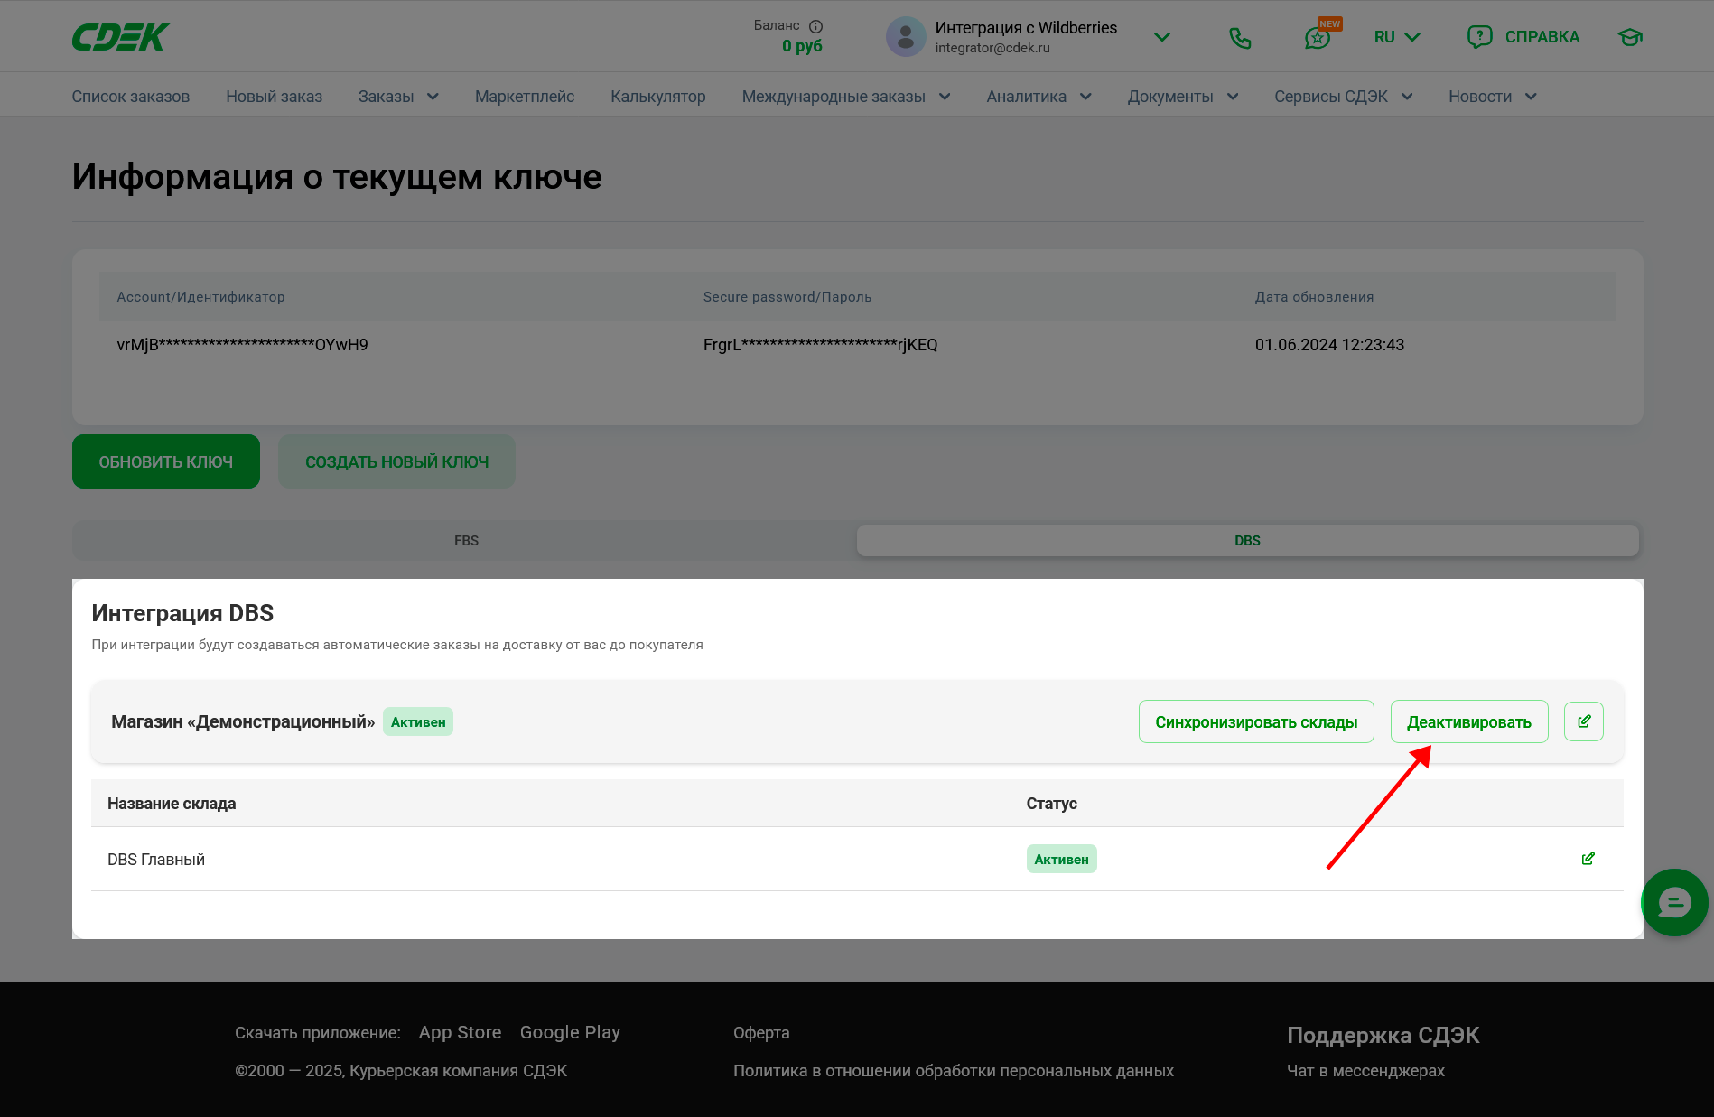Screen dimensions: 1714x1117
Task: Open Чат в мессенджерах link
Action: click(1365, 1070)
